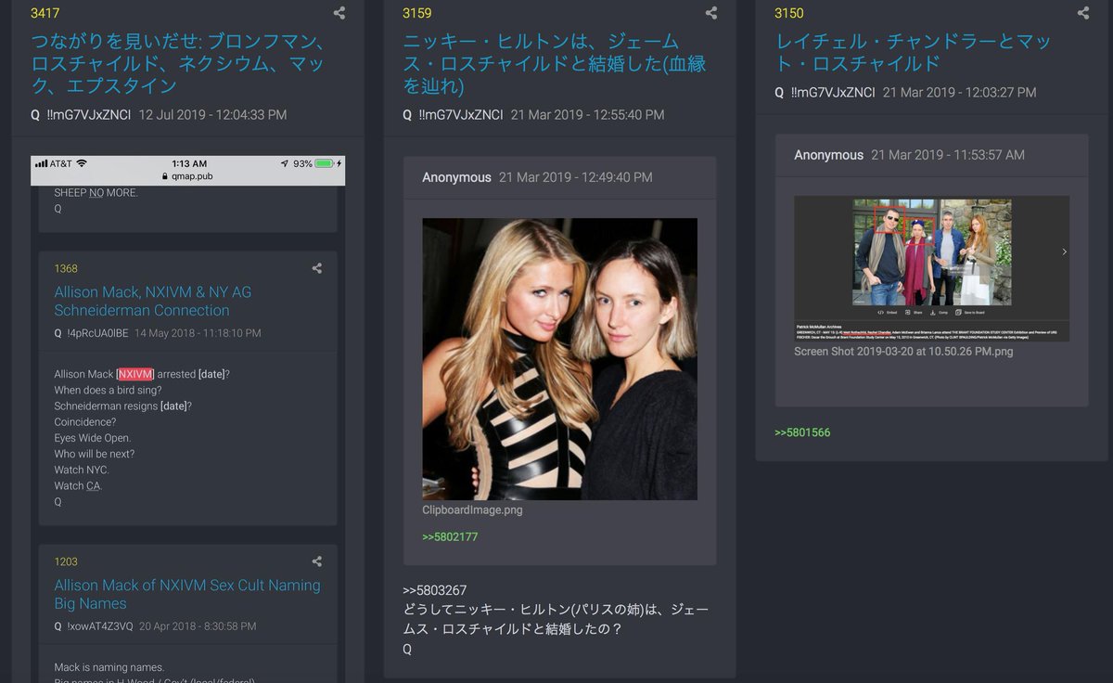Open embedded post number 1368
1113x683 pixels.
click(66, 268)
